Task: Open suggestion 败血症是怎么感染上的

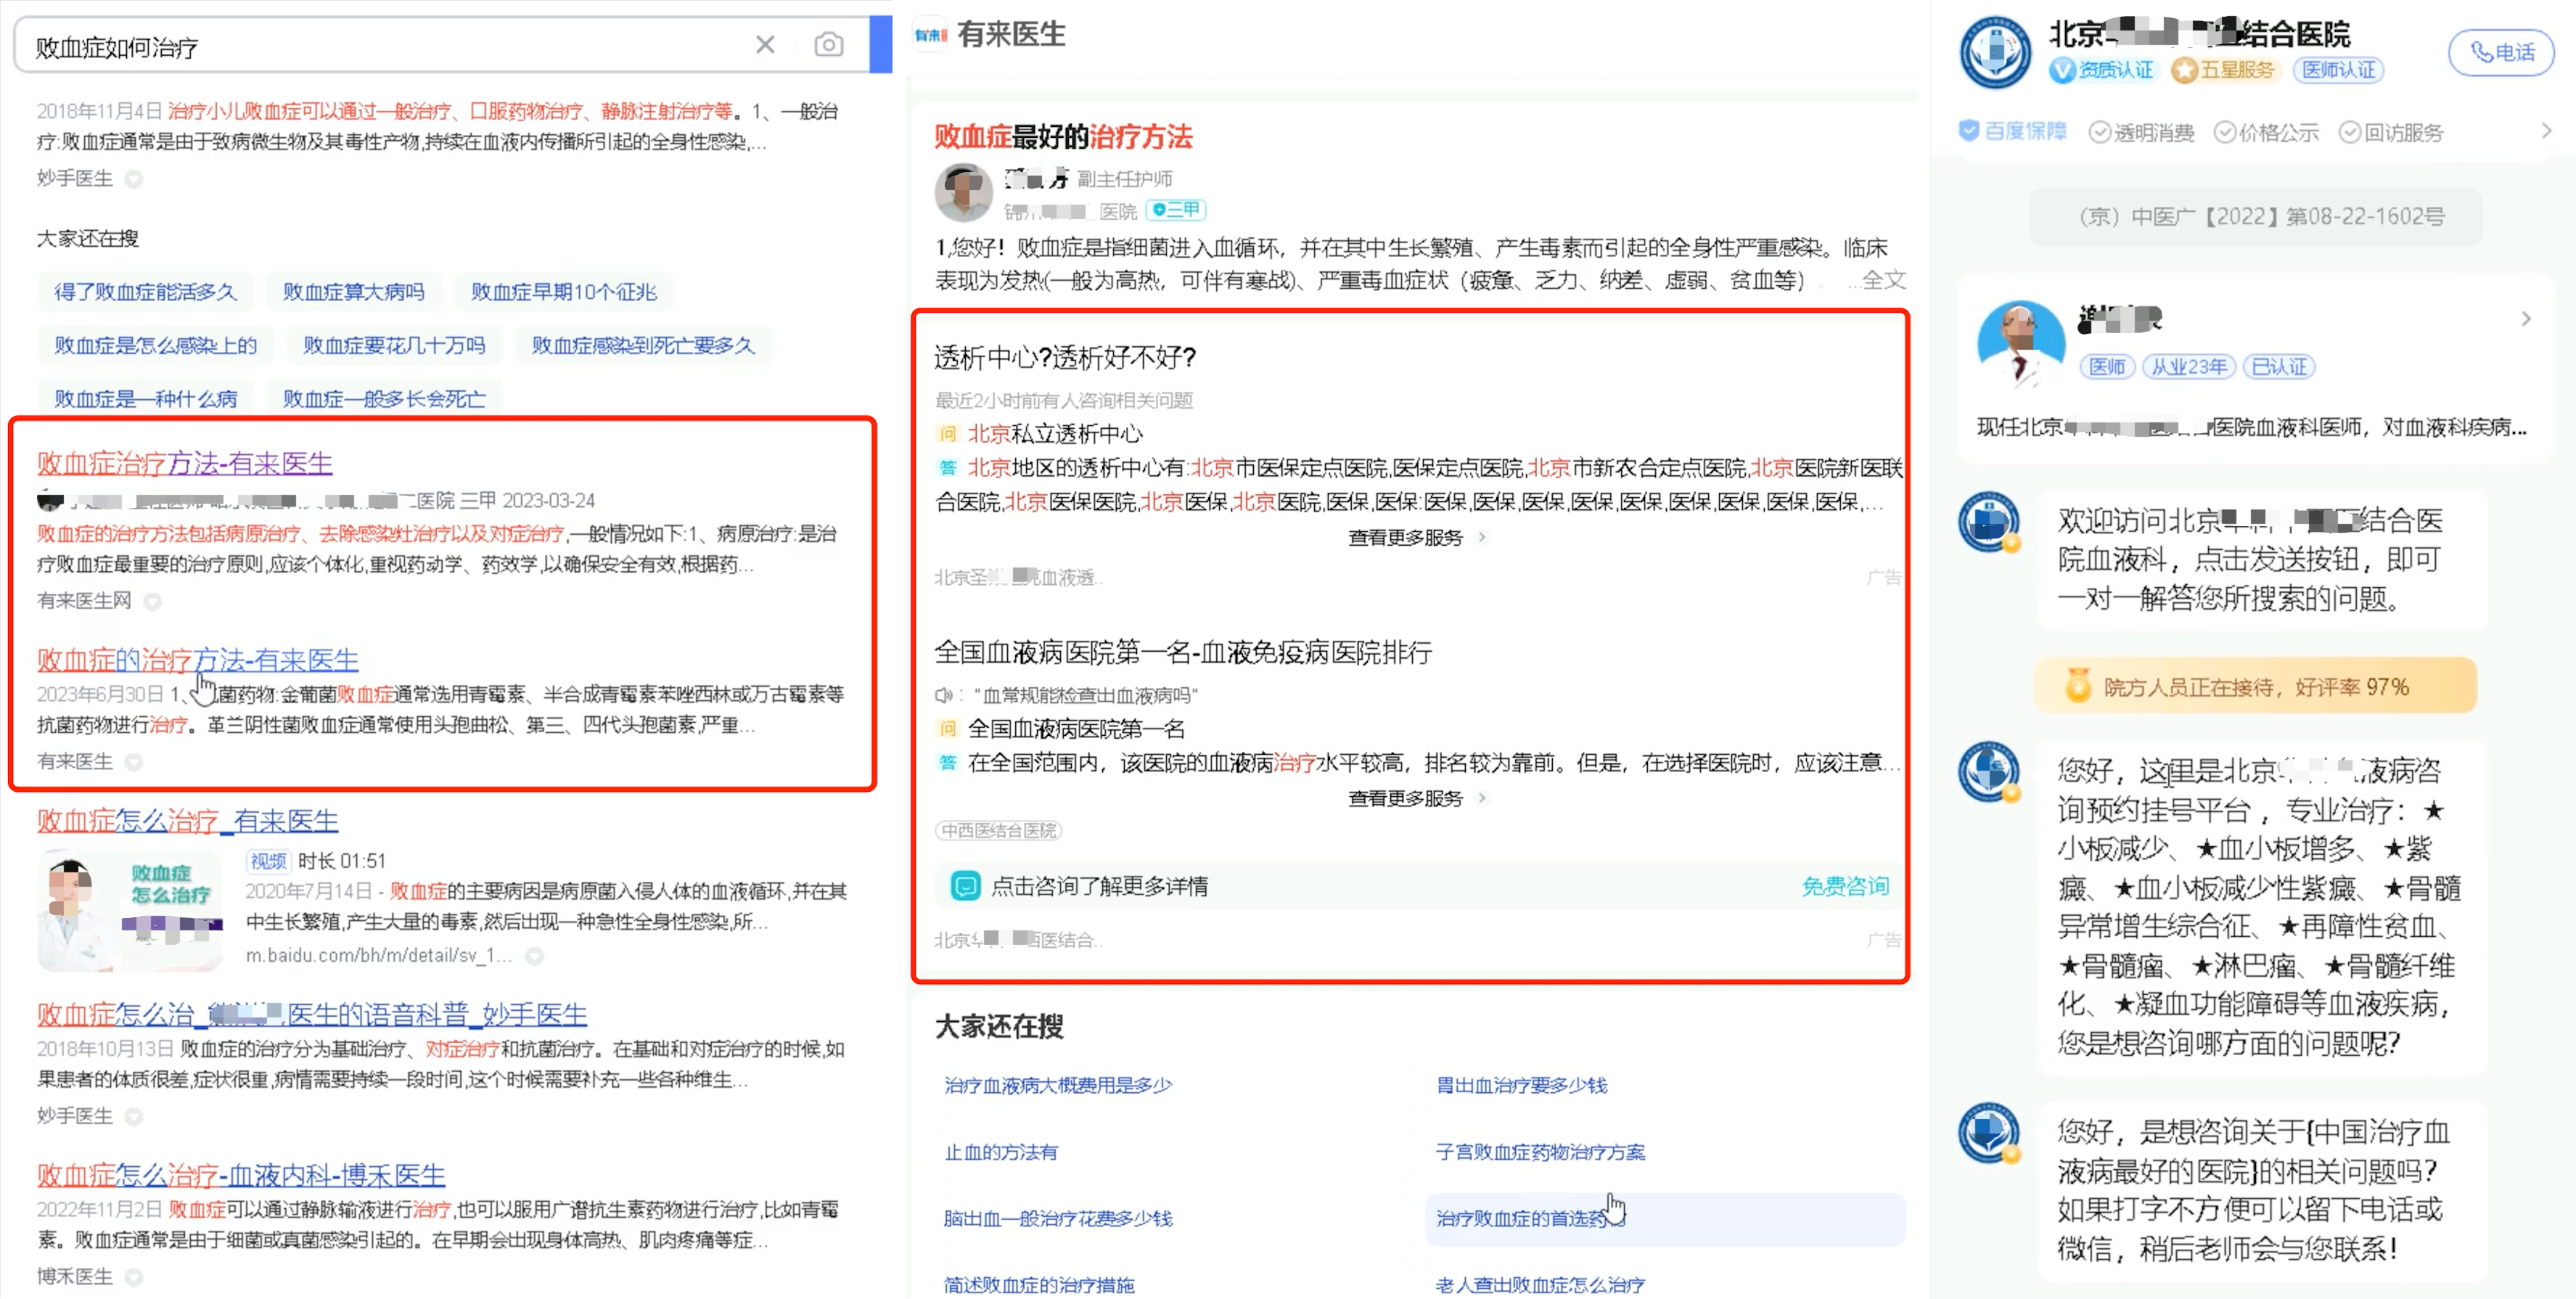Action: [155, 346]
